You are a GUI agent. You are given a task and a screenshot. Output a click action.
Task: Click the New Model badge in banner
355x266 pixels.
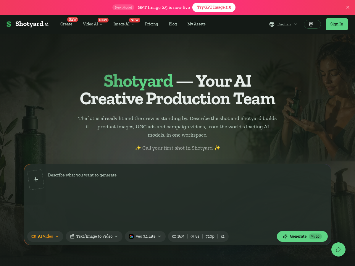click(123, 7)
